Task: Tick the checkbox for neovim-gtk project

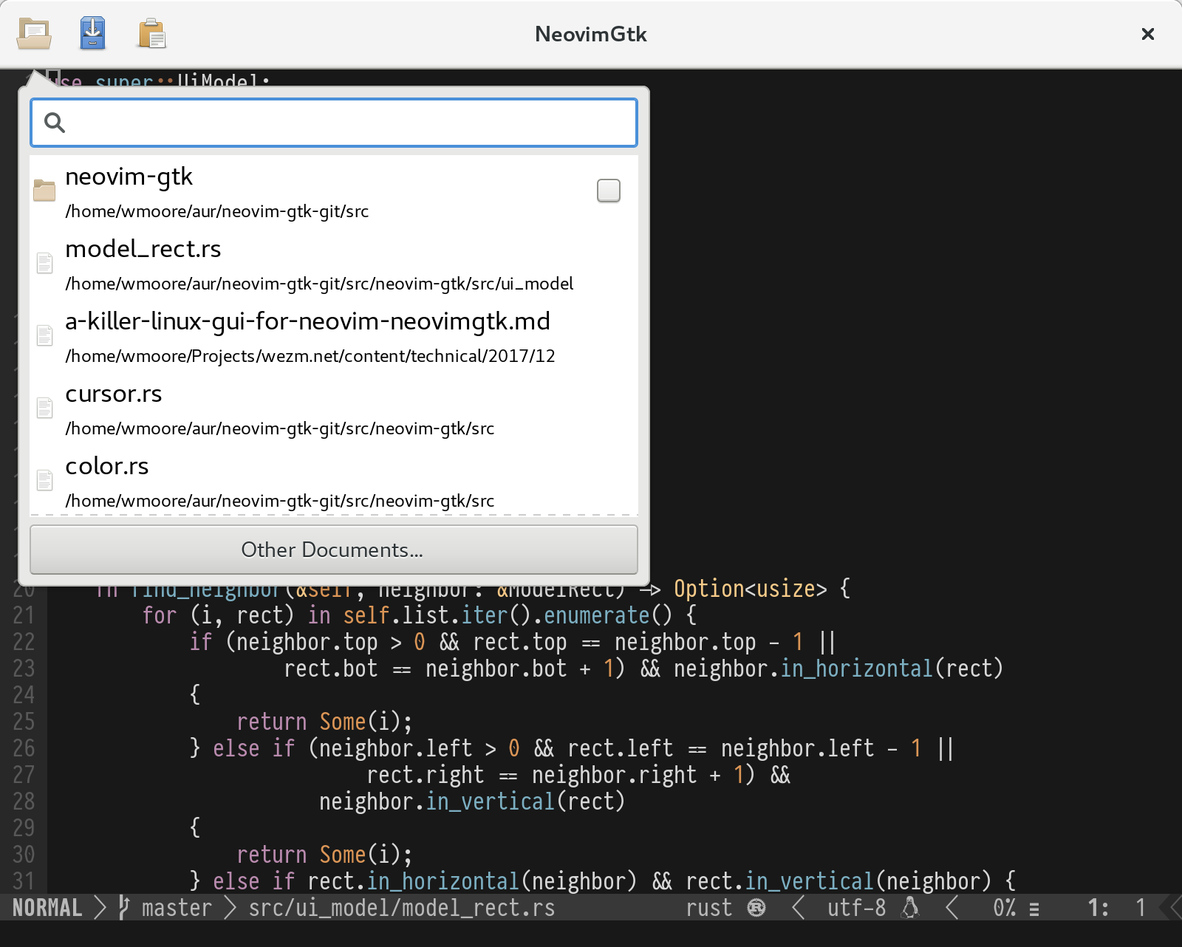Action: 609,191
